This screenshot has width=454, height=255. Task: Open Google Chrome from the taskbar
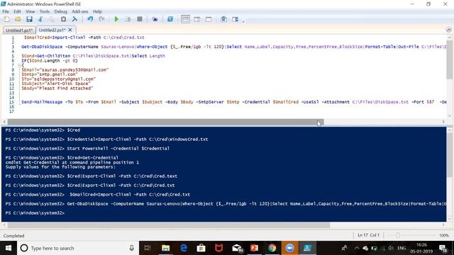click(x=272, y=248)
